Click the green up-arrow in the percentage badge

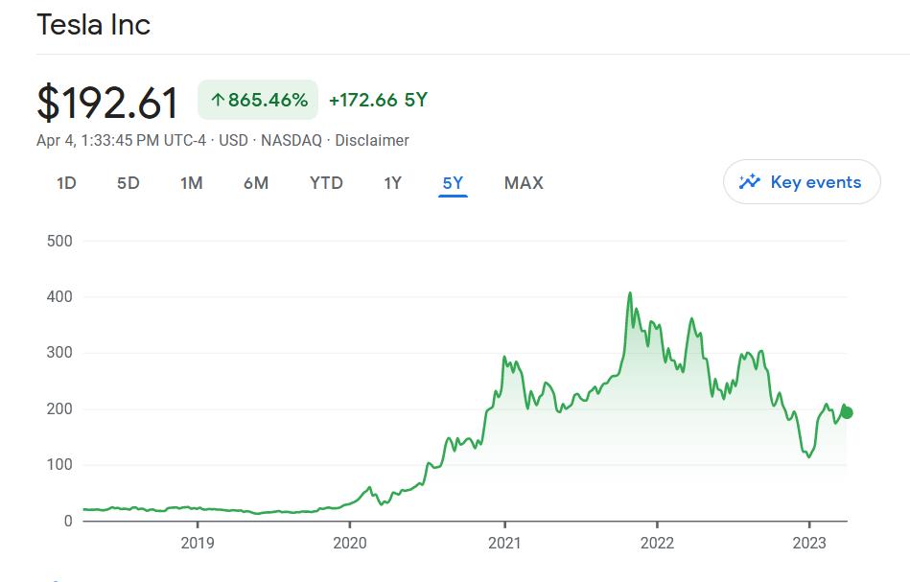click(217, 100)
